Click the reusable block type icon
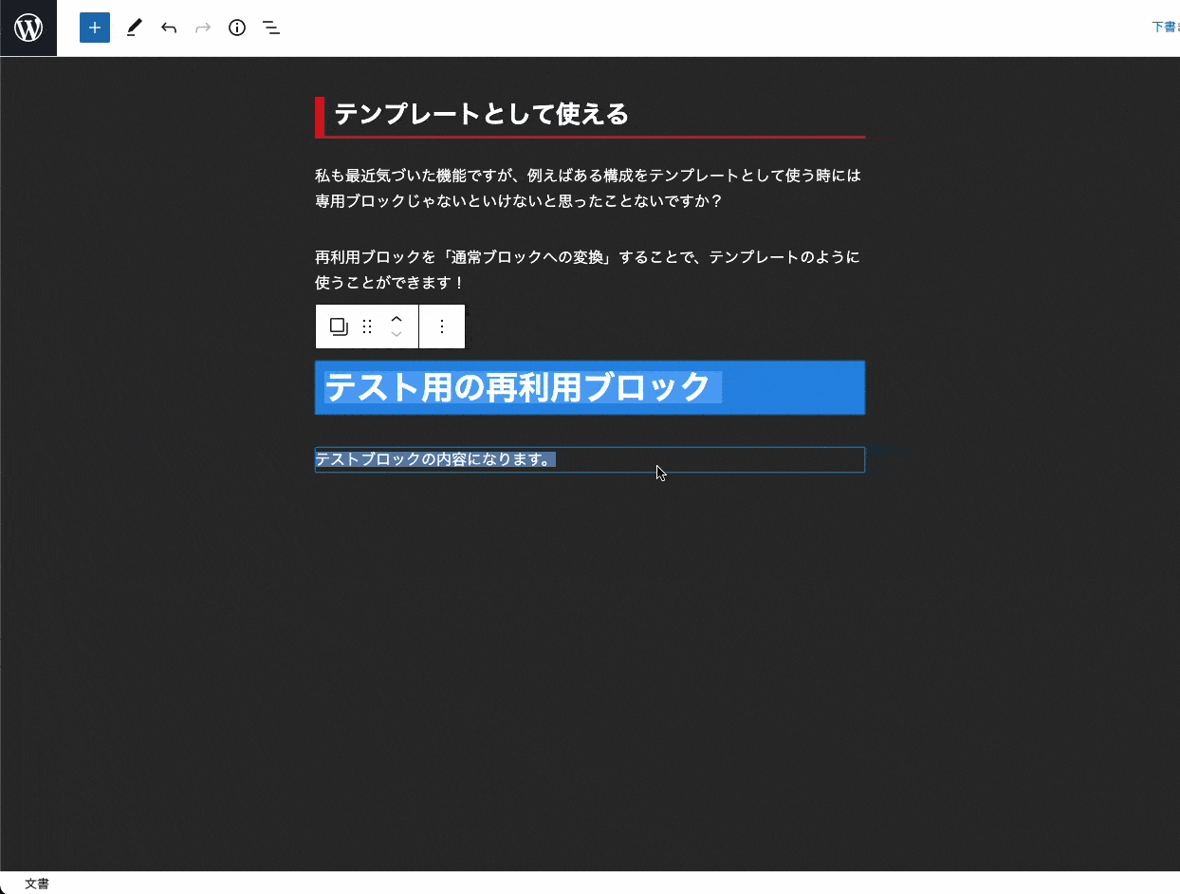The width and height of the screenshot is (1180, 894). (x=339, y=326)
